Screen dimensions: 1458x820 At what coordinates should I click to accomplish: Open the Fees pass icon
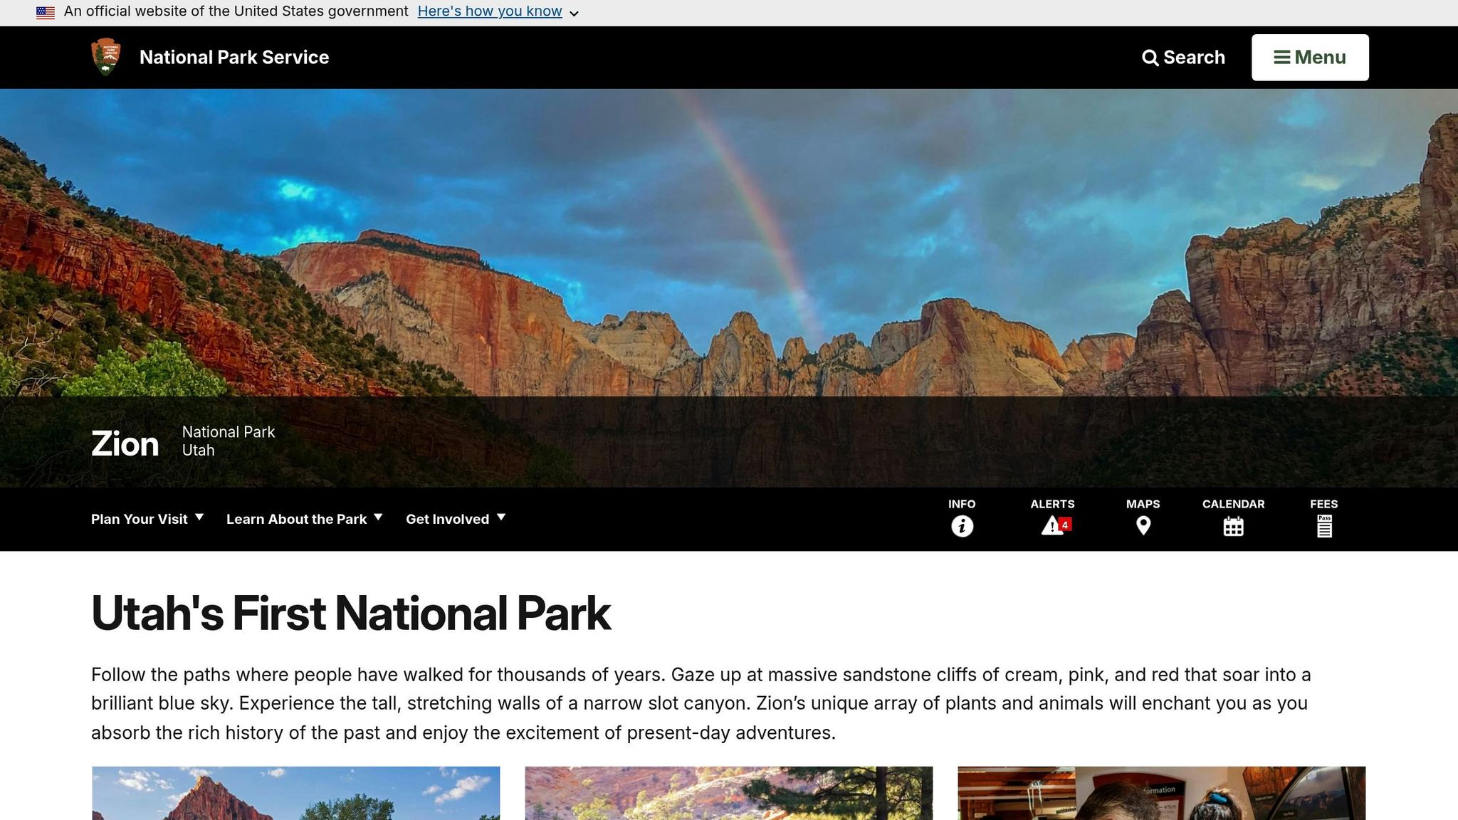coord(1323,526)
